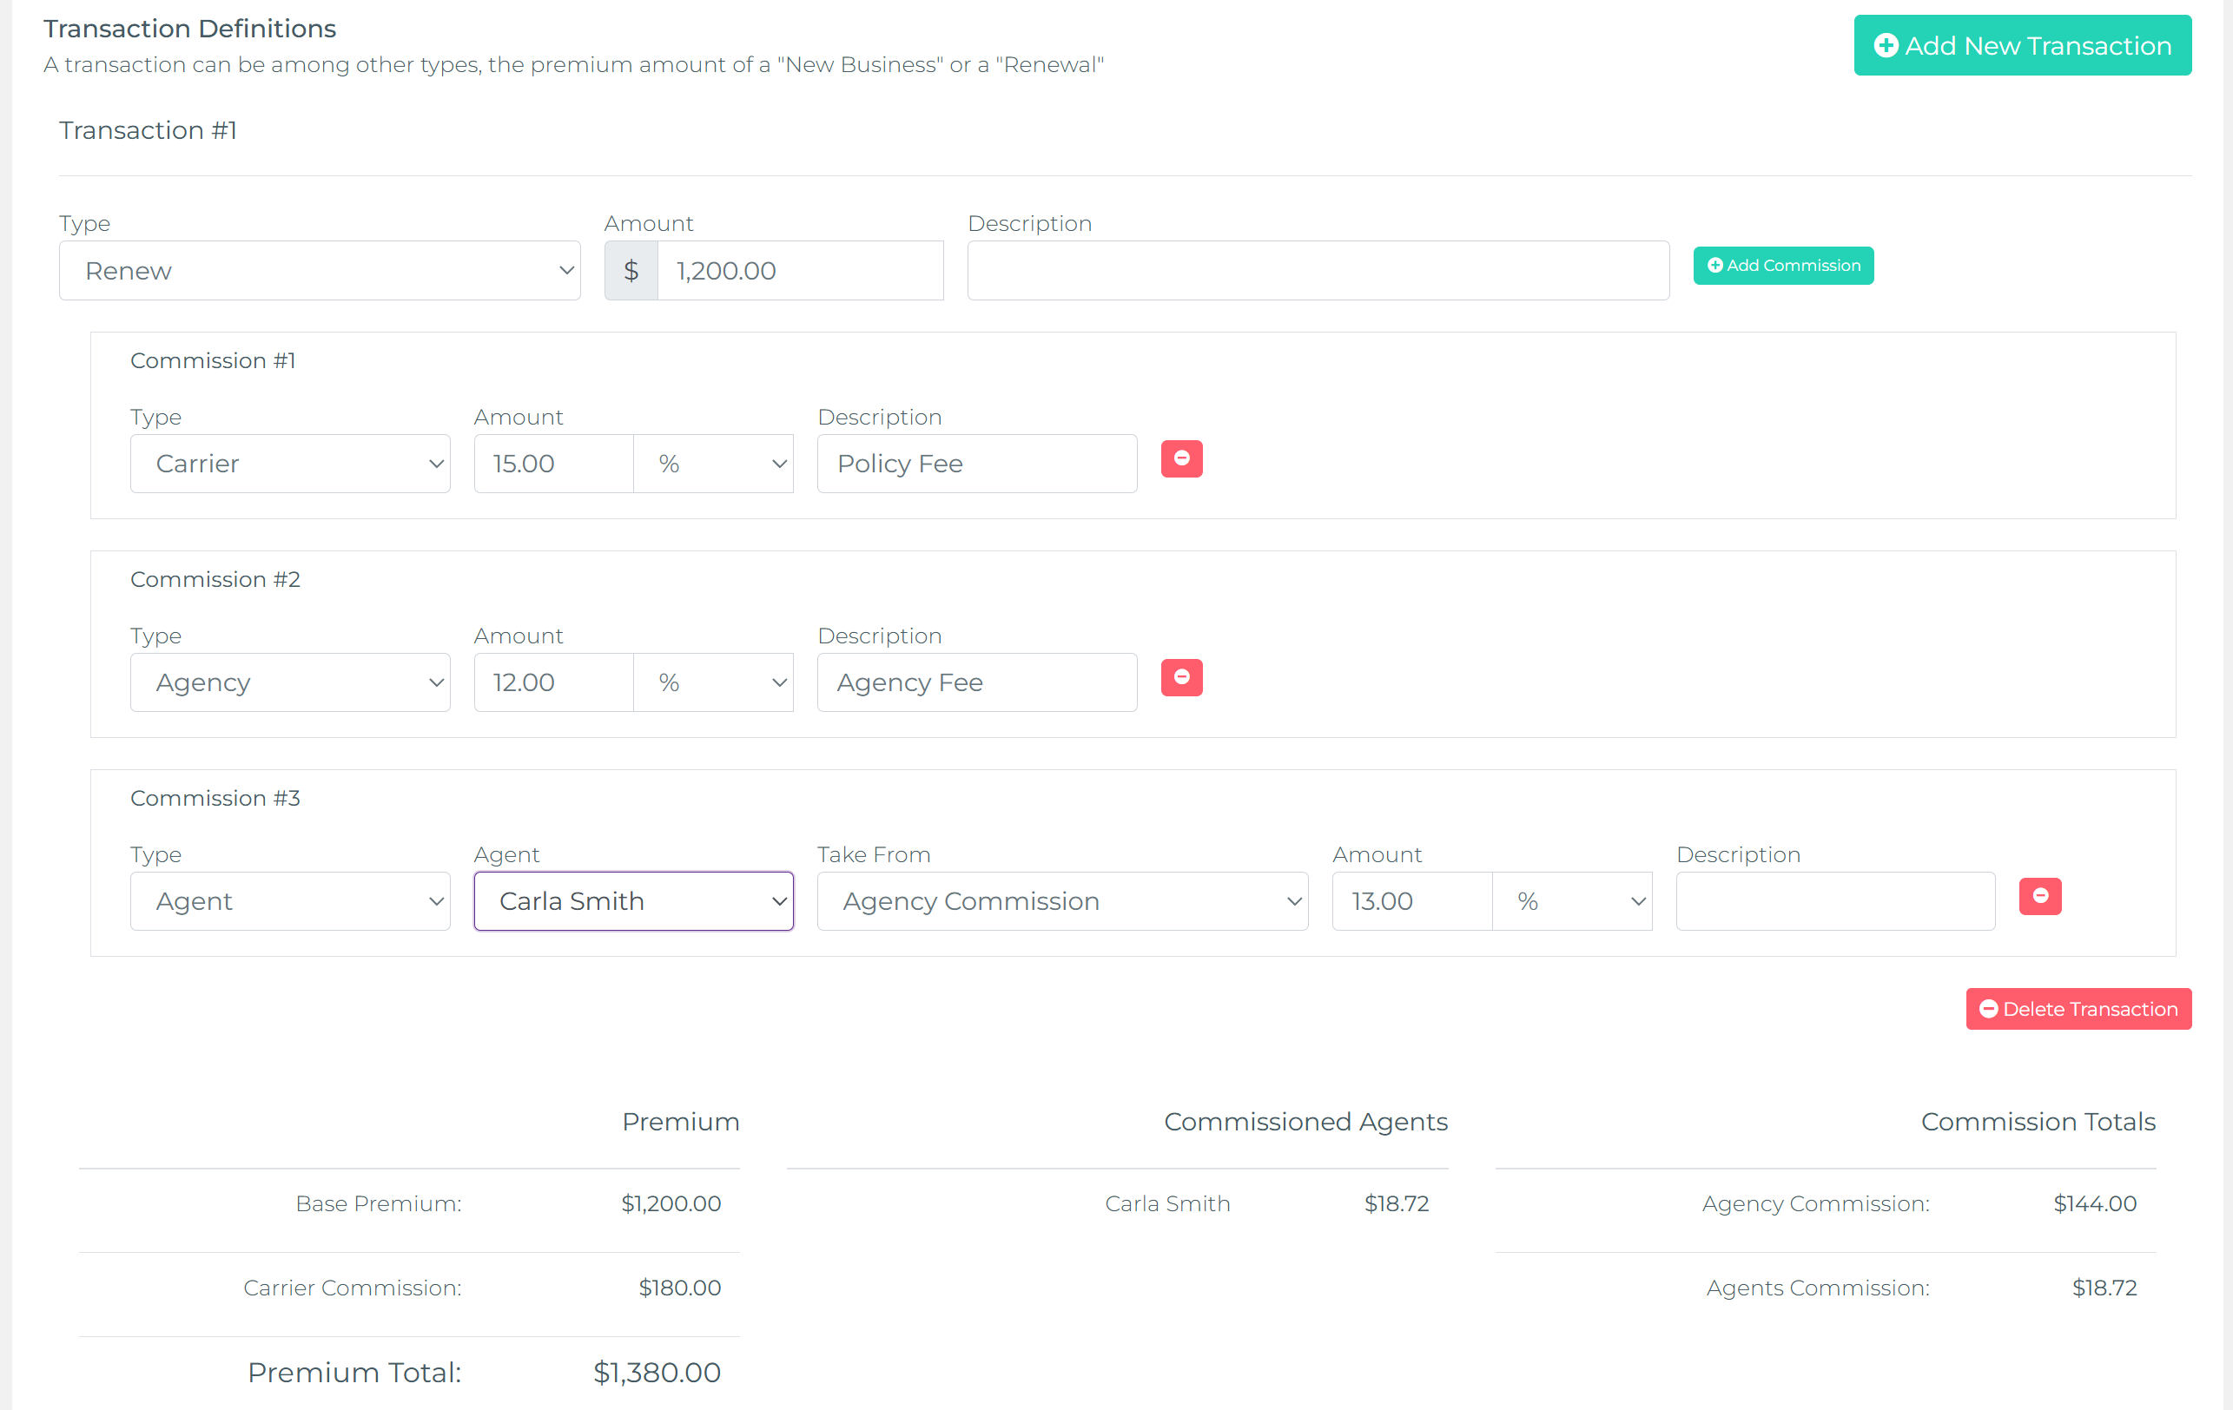The height and width of the screenshot is (1410, 2233).
Task: Open Commission #1 Type dropdown showing Carrier
Action: (289, 464)
